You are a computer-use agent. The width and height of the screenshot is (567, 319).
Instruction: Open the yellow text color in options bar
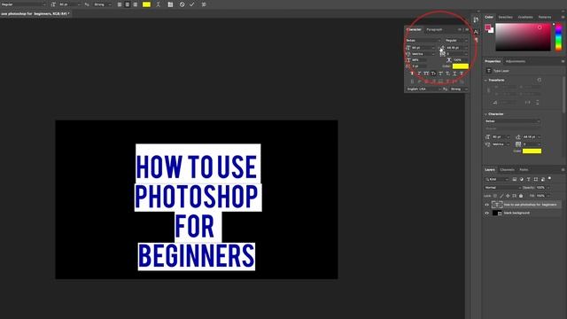tap(146, 4)
